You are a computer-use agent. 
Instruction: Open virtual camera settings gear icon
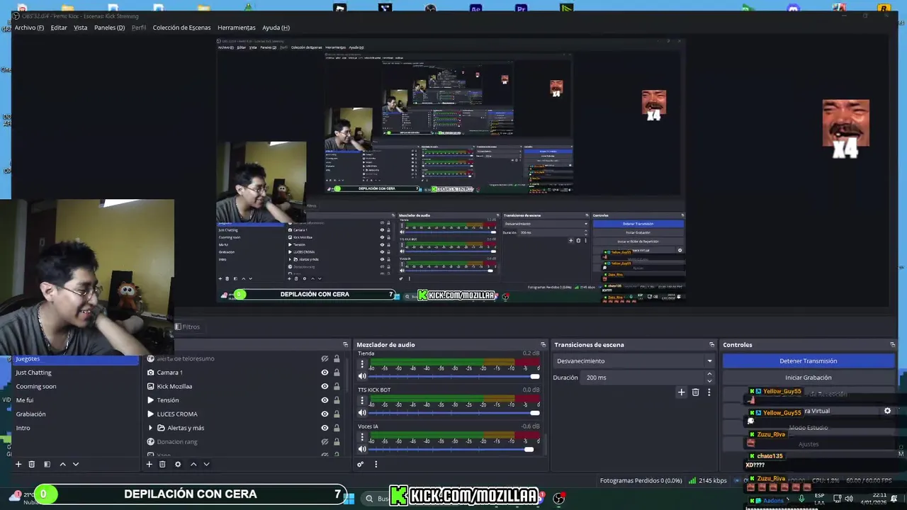coord(887,411)
